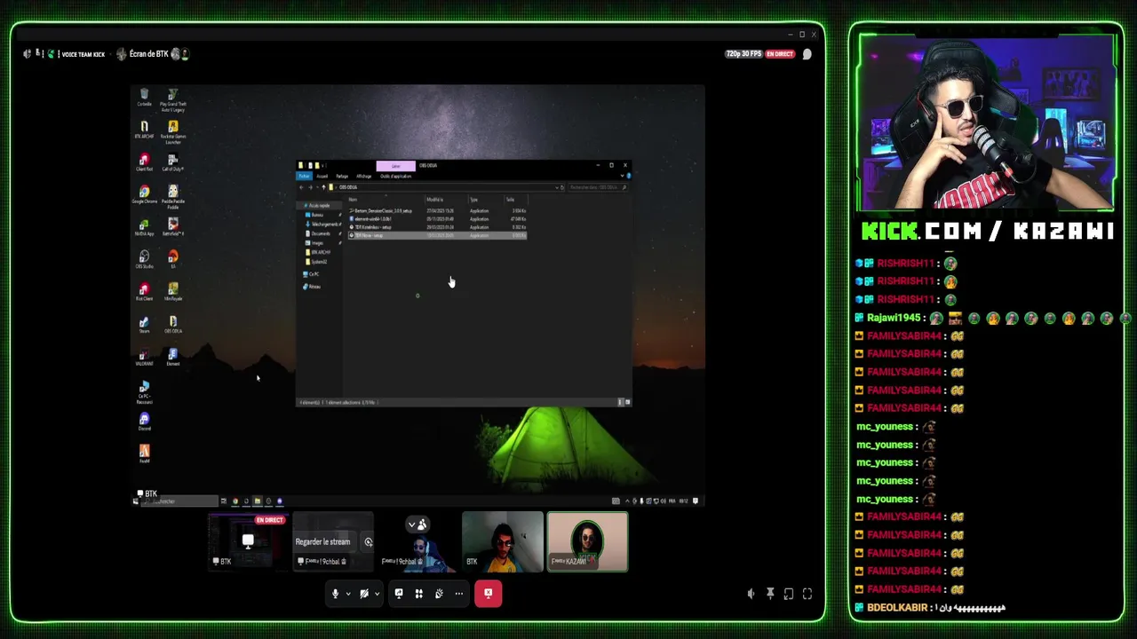Open NVIDIA App desktop shortcut
Image resolution: width=1137 pixels, height=639 pixels.
144,227
